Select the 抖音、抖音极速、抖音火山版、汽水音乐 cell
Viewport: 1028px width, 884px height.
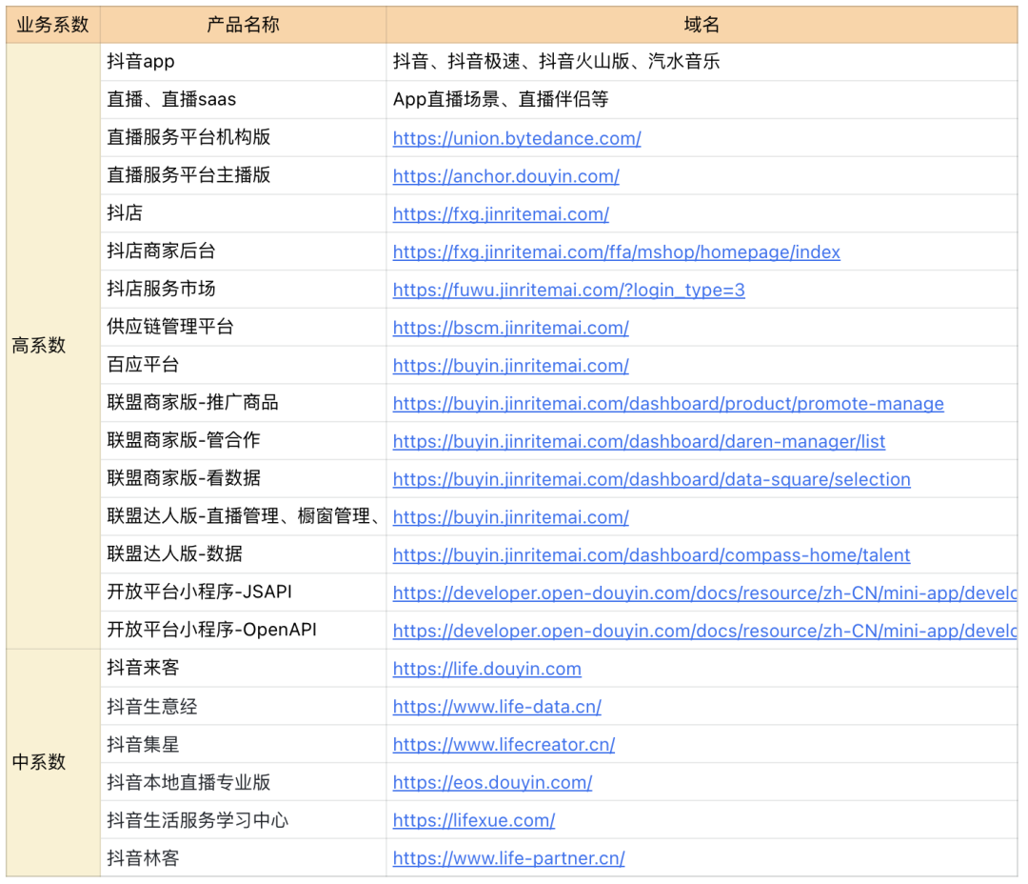(702, 62)
